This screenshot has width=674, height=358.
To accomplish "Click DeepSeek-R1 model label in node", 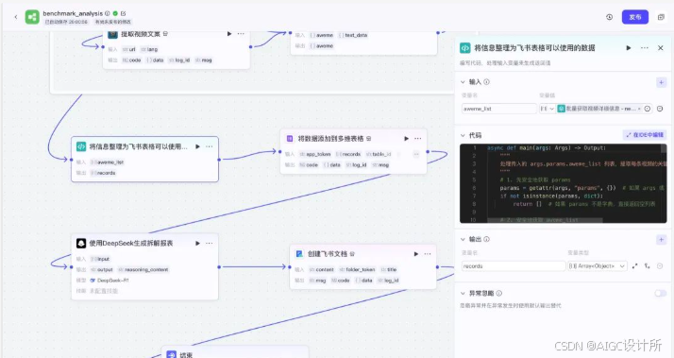I will point(112,281).
